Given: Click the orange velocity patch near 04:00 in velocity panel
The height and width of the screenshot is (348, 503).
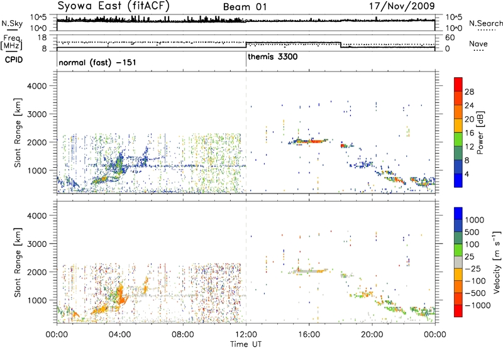Looking at the screenshot, I should [121, 295].
